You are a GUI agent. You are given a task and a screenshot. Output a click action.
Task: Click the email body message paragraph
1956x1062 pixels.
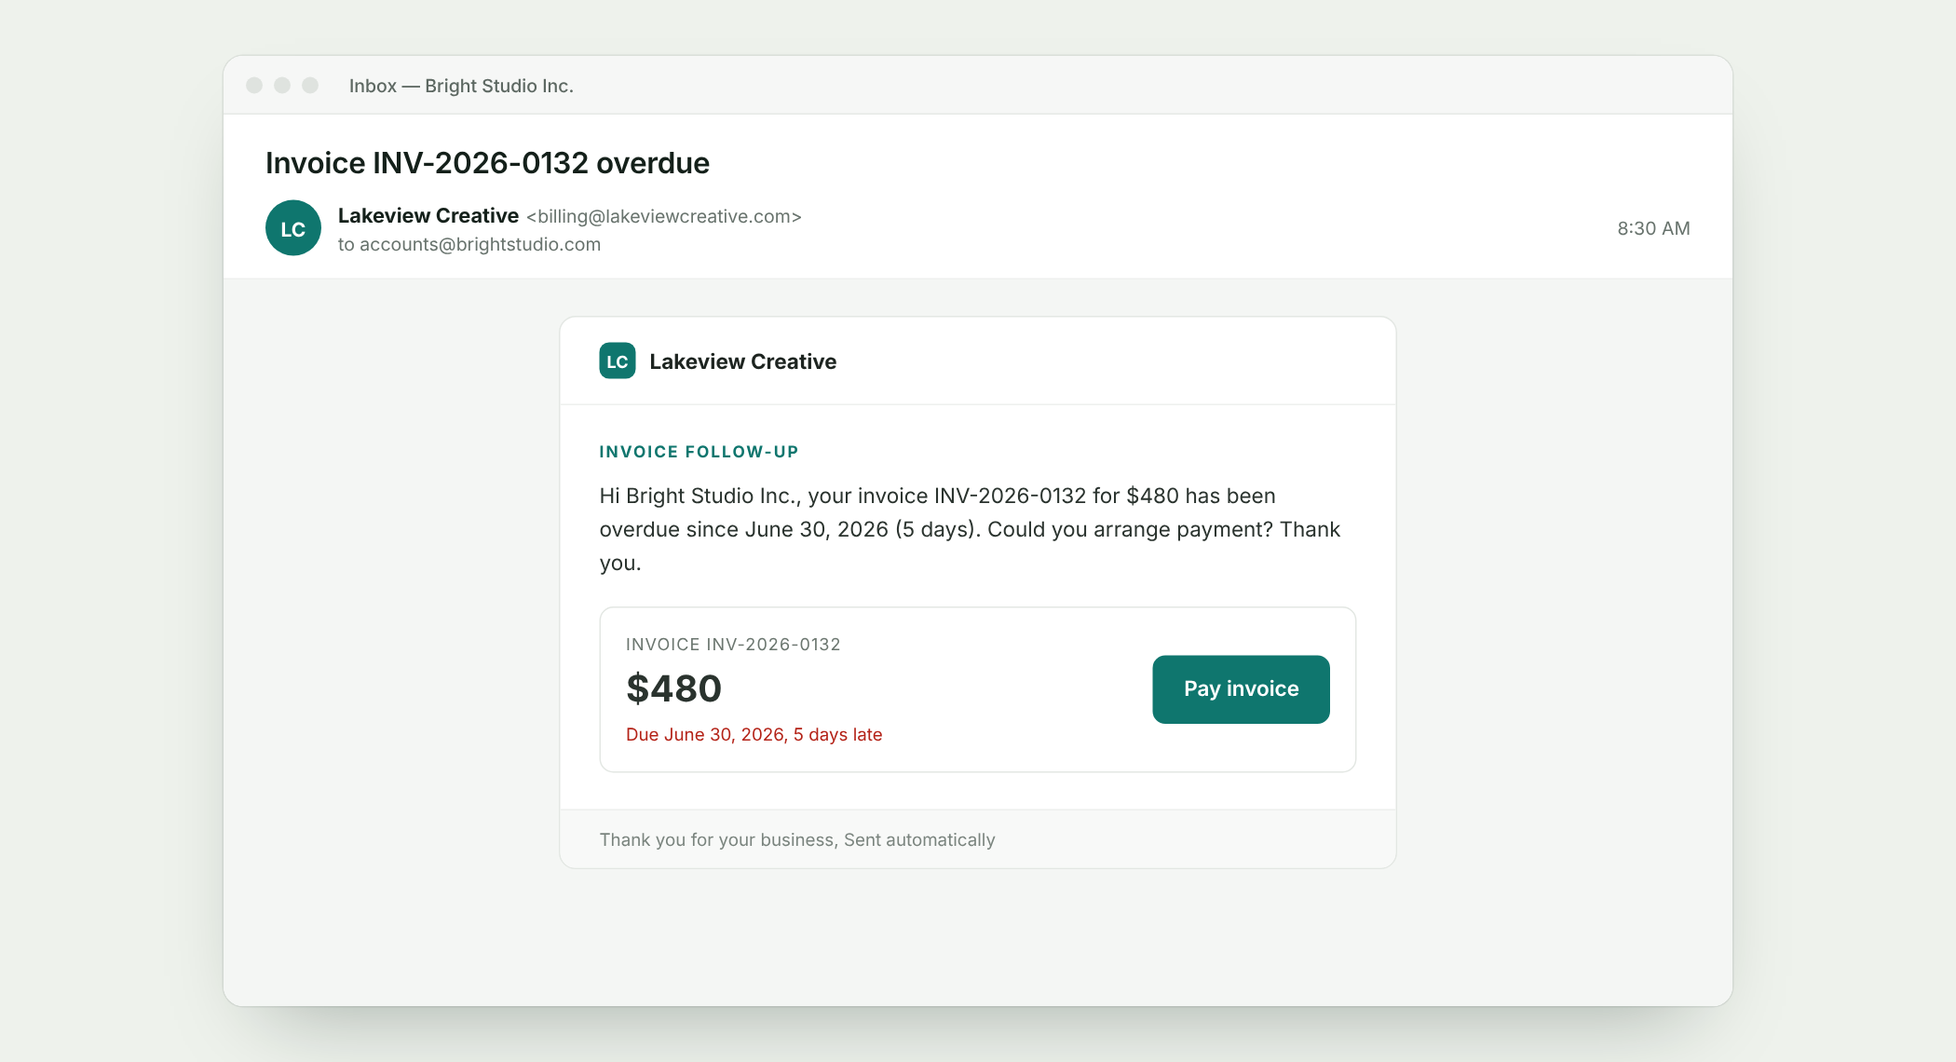pos(970,529)
